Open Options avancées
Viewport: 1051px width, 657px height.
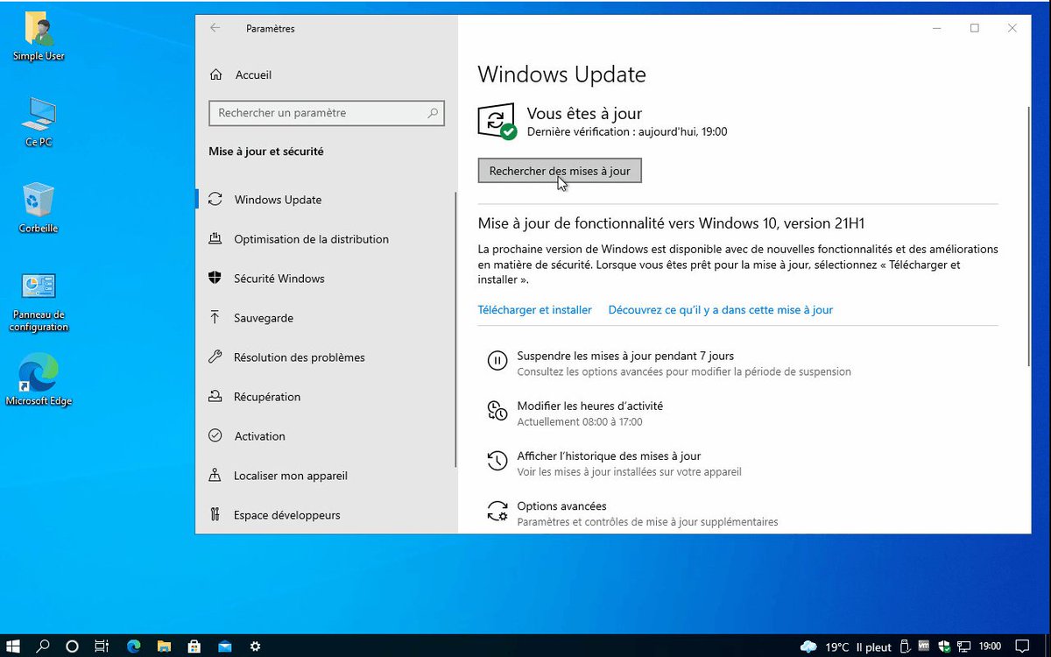(x=561, y=506)
